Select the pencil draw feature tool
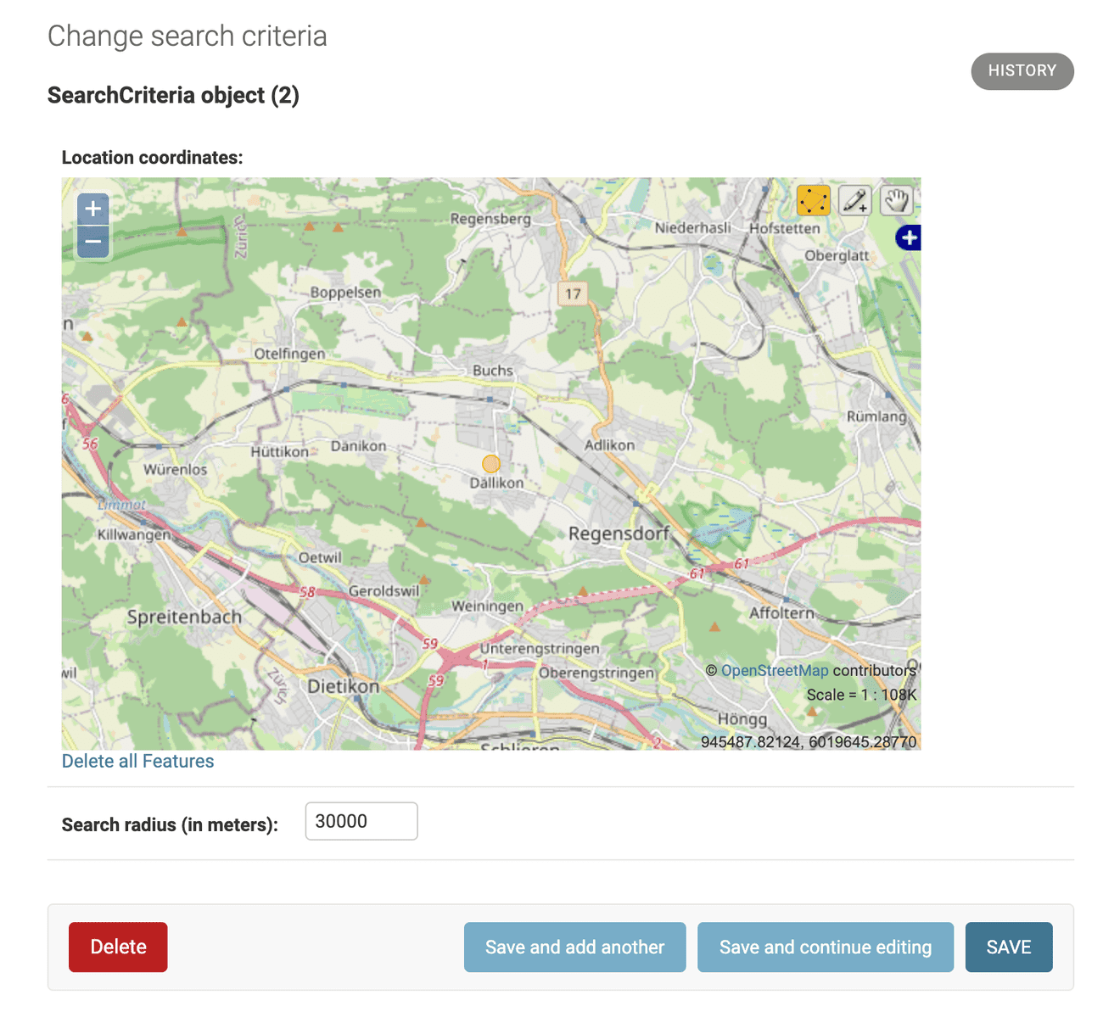Viewport: 1103px width, 1028px height. coord(854,201)
